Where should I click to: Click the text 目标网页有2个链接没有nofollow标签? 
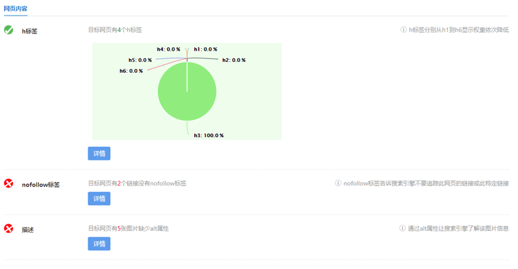(137, 183)
